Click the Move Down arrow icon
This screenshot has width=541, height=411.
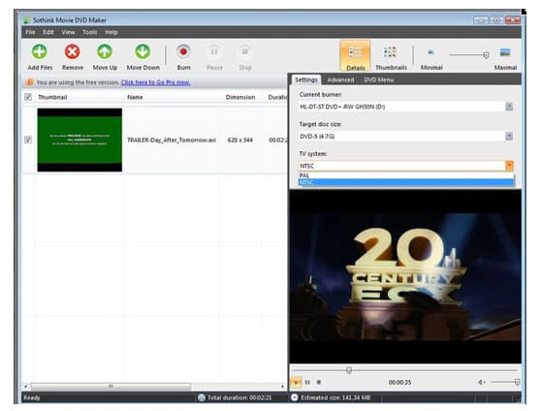(143, 51)
